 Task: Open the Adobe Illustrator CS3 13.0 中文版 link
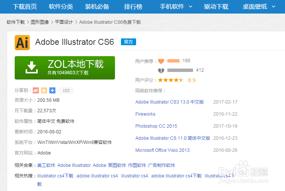tap(169, 102)
